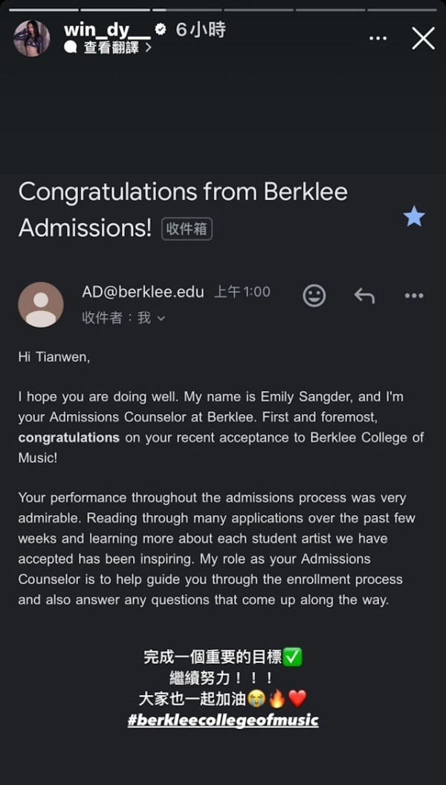Click the speech bubble translation icon
446x785 pixels.
pos(71,47)
